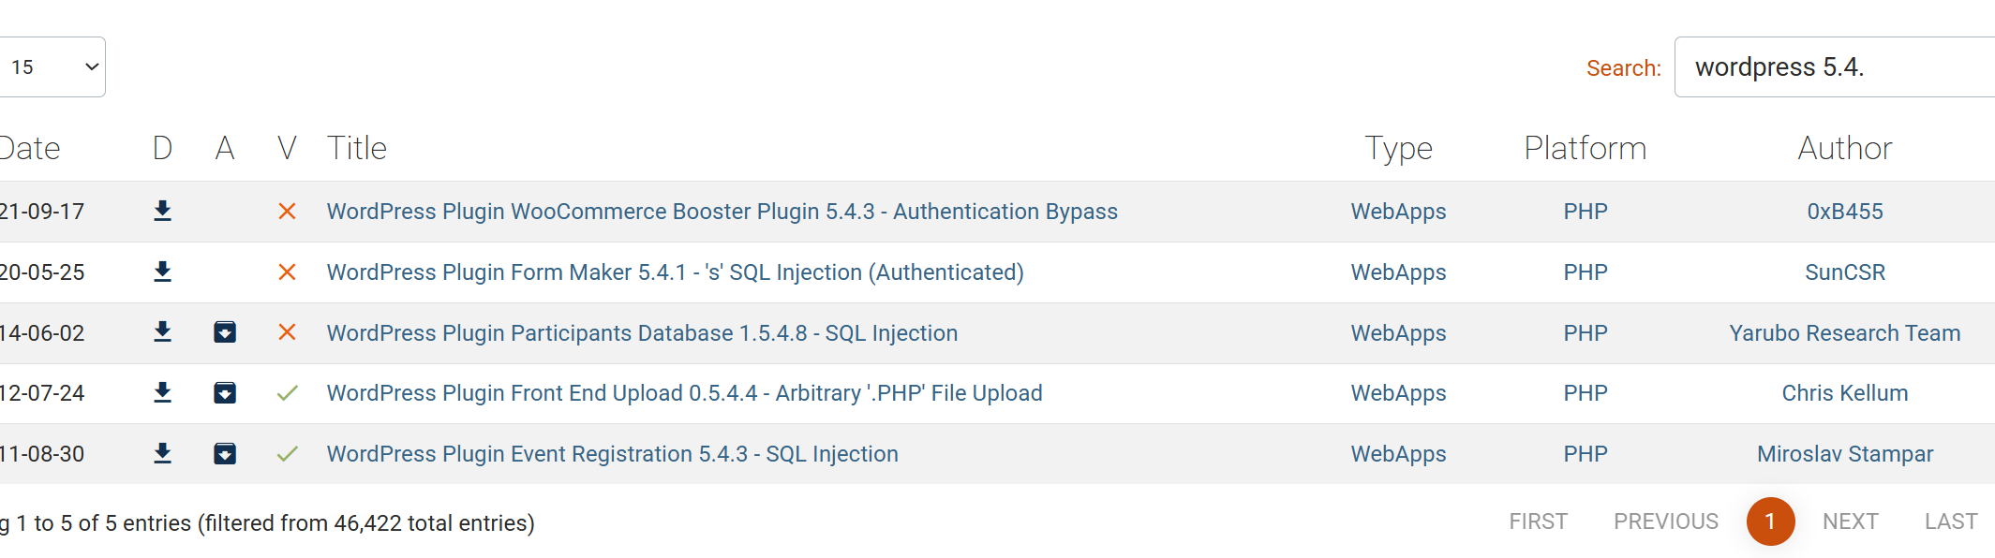Screen dimensions: 1995x558
Task: Open the entries-per-page dropdown showing 15
Action: point(52,66)
